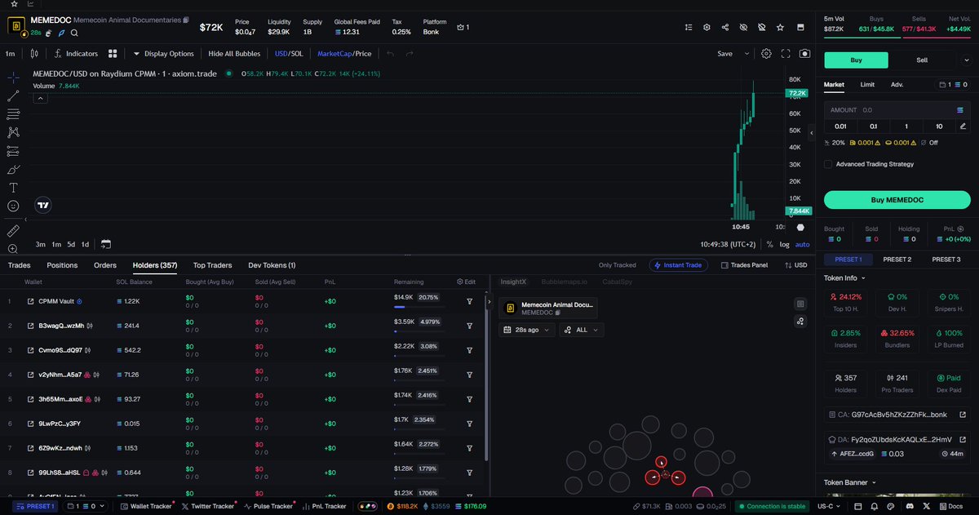
Task: Open external link for B3wagQ...wzMh wallet
Action: 30,326
